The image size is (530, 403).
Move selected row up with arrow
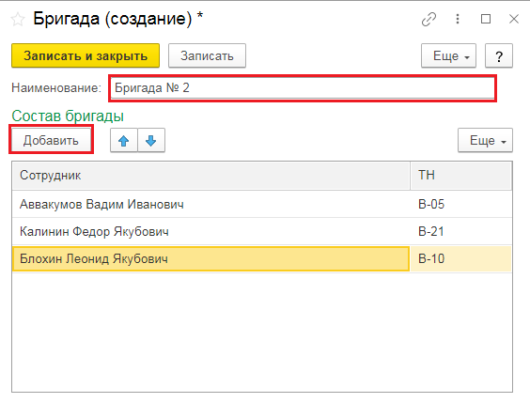[124, 141]
